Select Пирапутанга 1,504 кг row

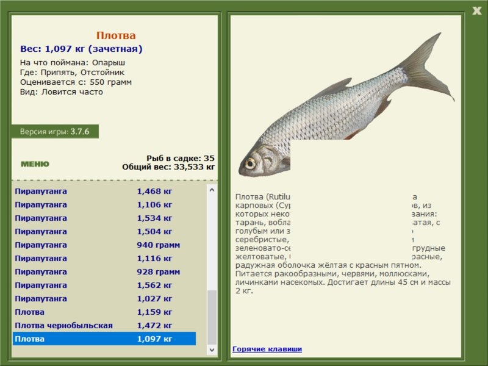coord(104,231)
